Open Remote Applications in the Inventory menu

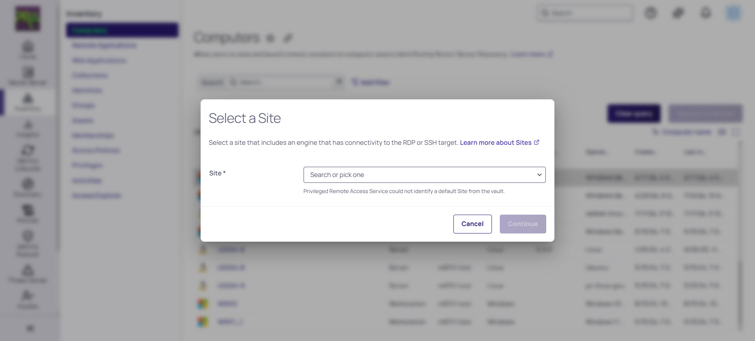104,46
